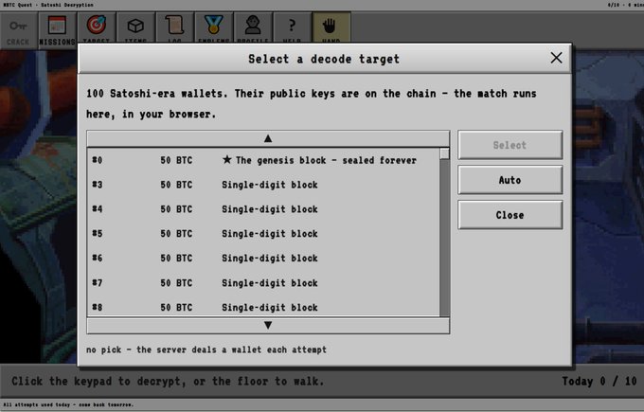Screen dimensions: 644x412
Task: Click the wallet list scrollbar thumb
Action: pos(444,153)
